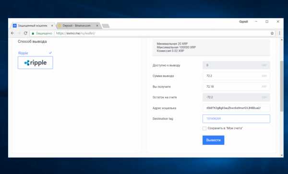
Task: Click the scrollbar down arrow
Action: click(x=282, y=155)
